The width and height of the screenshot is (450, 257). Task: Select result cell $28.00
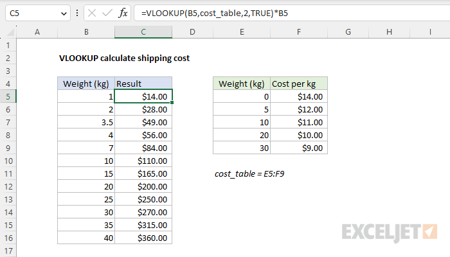coord(143,109)
